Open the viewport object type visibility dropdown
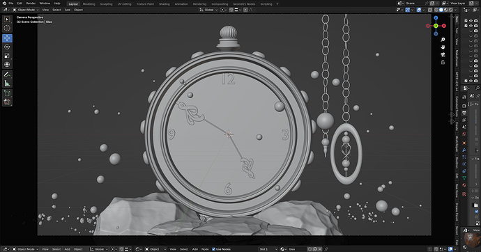This screenshot has width=481, height=252. (399, 10)
